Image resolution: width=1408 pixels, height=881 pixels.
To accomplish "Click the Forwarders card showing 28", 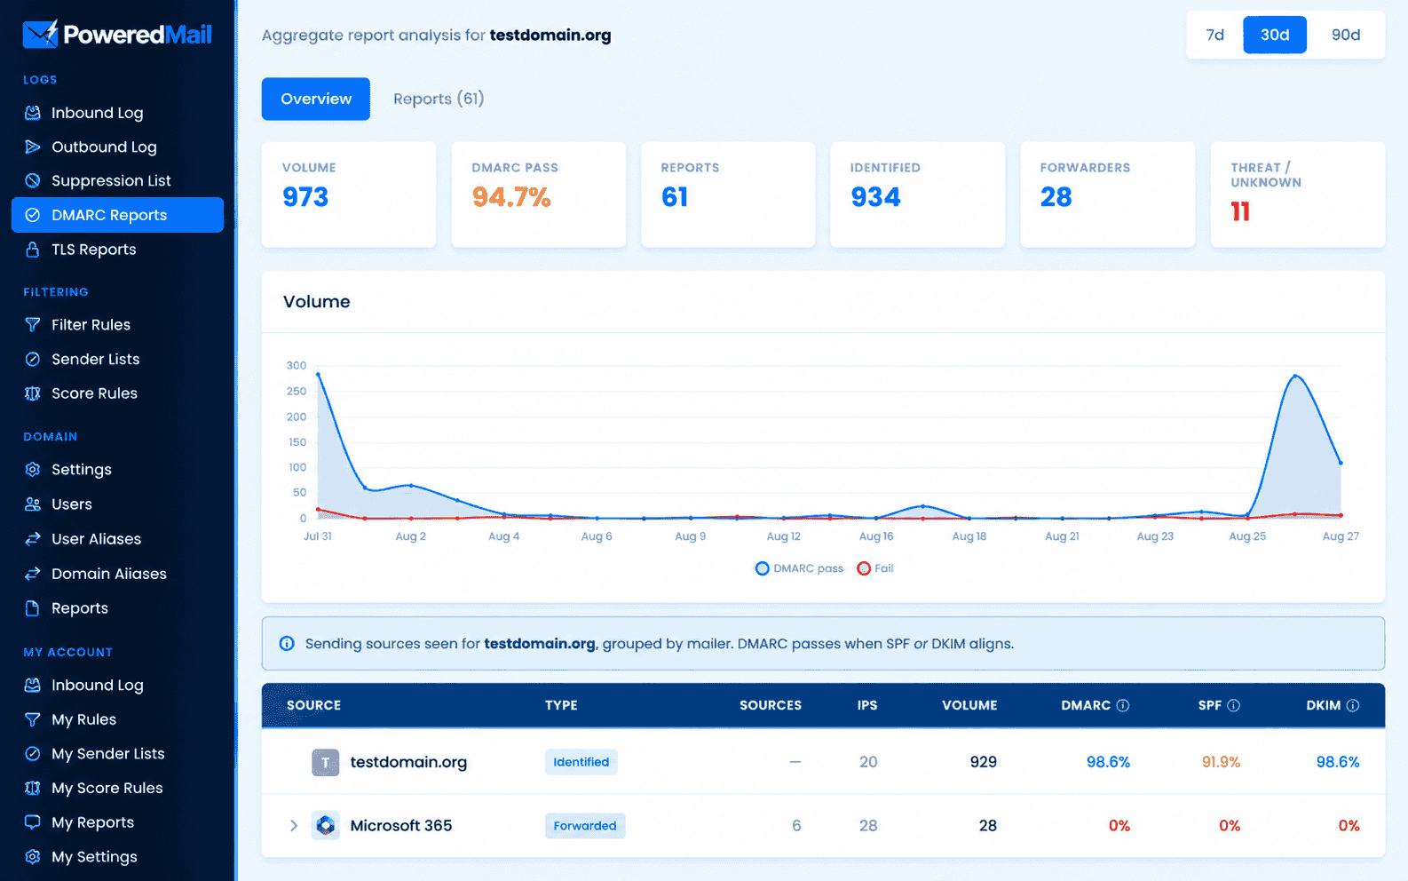I will coord(1108,194).
